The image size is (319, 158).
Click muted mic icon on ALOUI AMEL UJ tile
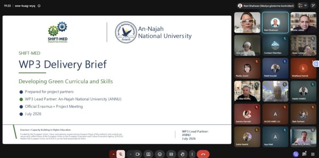click(x=285, y=107)
